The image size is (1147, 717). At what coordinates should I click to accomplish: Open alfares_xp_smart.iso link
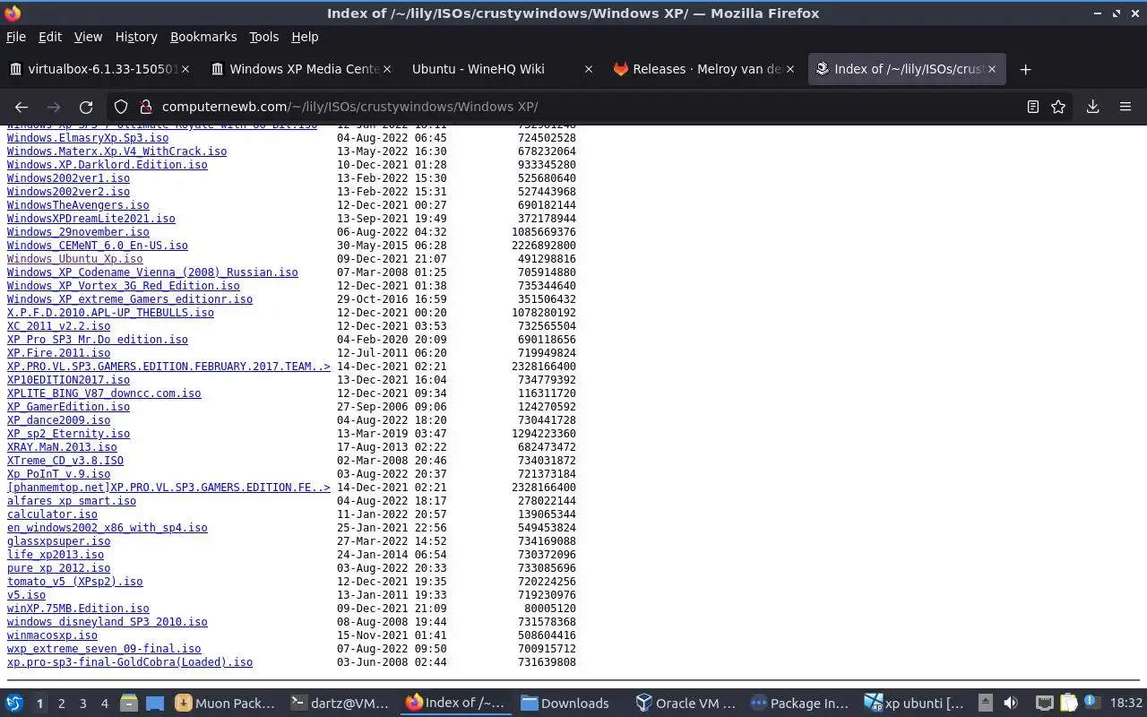(x=72, y=501)
